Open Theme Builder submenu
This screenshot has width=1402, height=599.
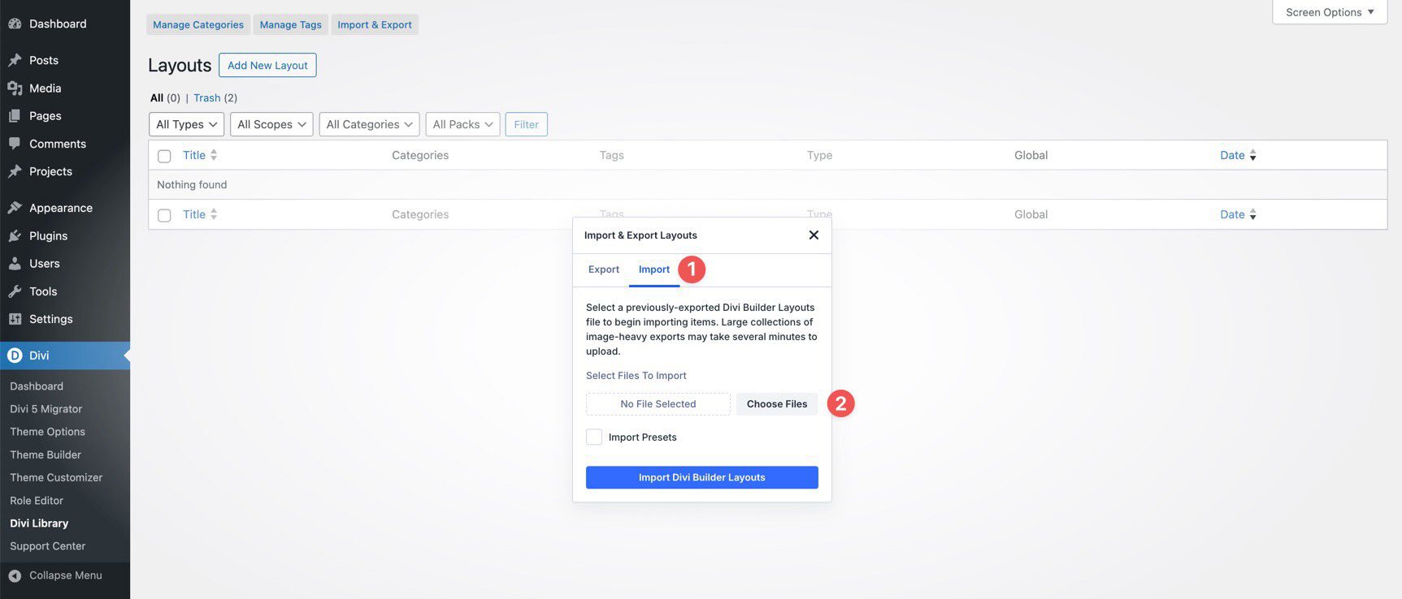pyautogui.click(x=46, y=455)
